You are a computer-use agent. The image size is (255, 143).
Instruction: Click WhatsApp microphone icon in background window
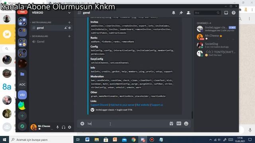(x=250, y=130)
